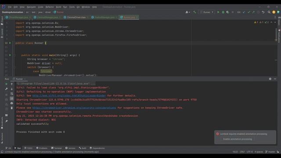Push commits with the Git push arrow
281x158 pixels.
pyautogui.click(x=253, y=12)
